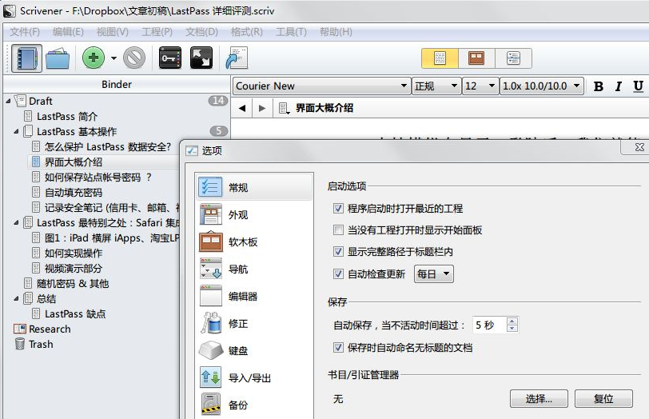649x419 pixels.
Task: Open the 工具(T) menu
Action: coord(291,32)
